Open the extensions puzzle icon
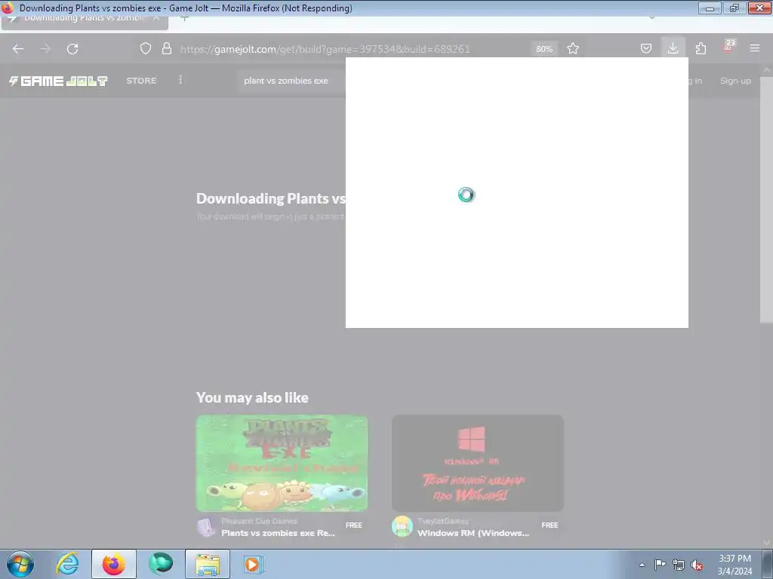The height and width of the screenshot is (579, 773). pos(701,48)
